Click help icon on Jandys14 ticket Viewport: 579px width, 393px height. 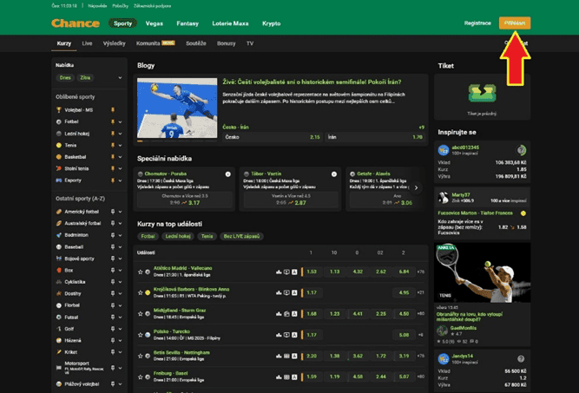point(521,358)
